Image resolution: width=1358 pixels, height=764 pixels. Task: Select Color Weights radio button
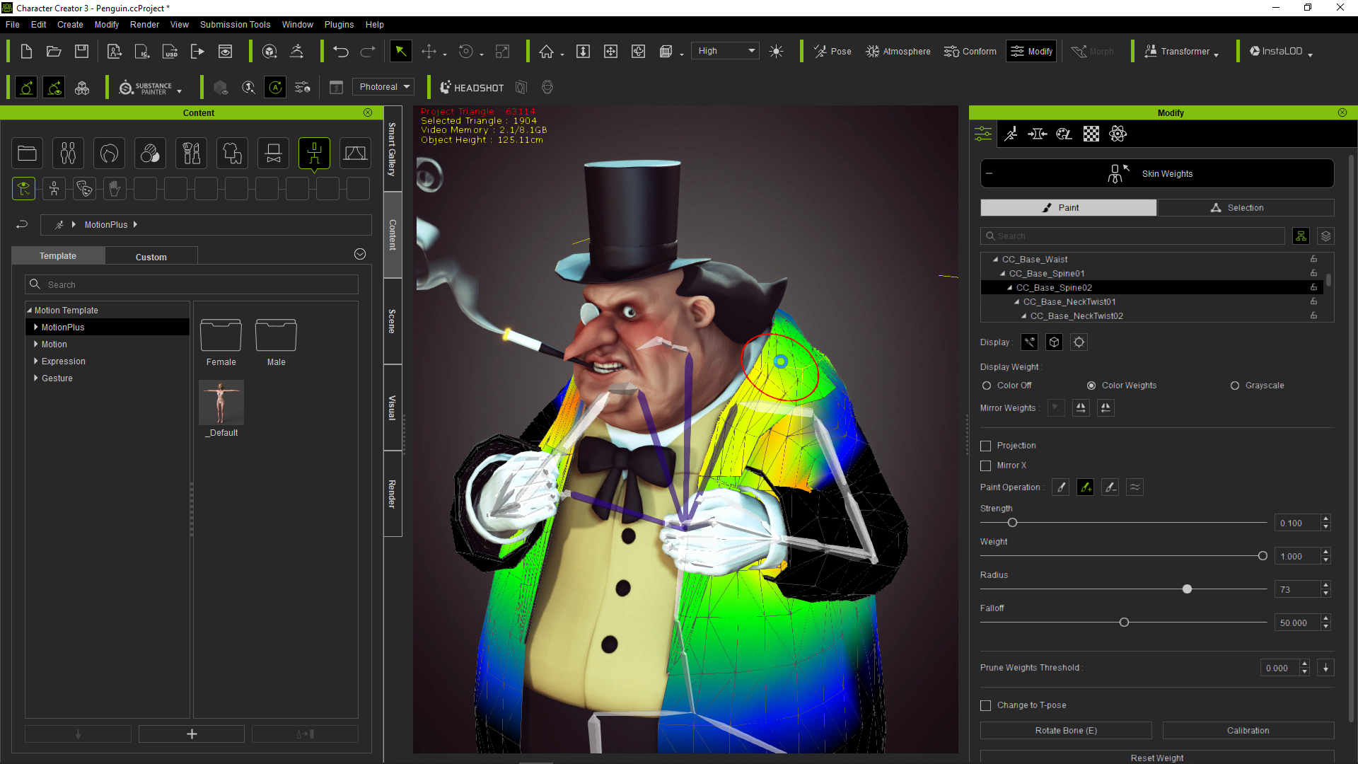click(x=1091, y=386)
